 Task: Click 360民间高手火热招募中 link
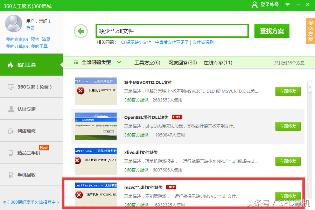pos(35,202)
